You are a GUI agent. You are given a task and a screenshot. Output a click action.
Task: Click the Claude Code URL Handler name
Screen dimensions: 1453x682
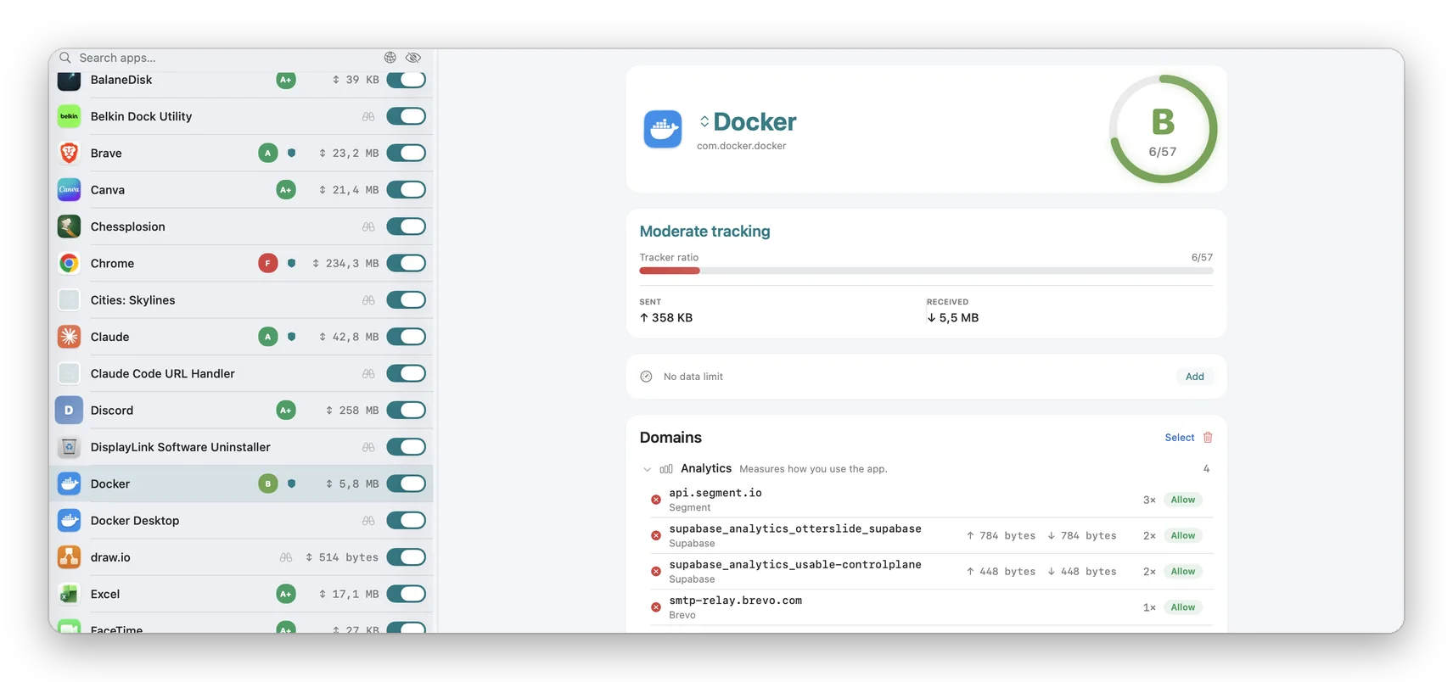pos(163,373)
